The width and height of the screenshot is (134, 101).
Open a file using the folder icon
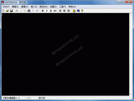(x=7, y=11)
